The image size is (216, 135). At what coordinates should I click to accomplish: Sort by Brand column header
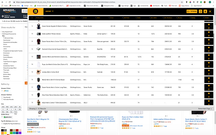pos(89,18)
